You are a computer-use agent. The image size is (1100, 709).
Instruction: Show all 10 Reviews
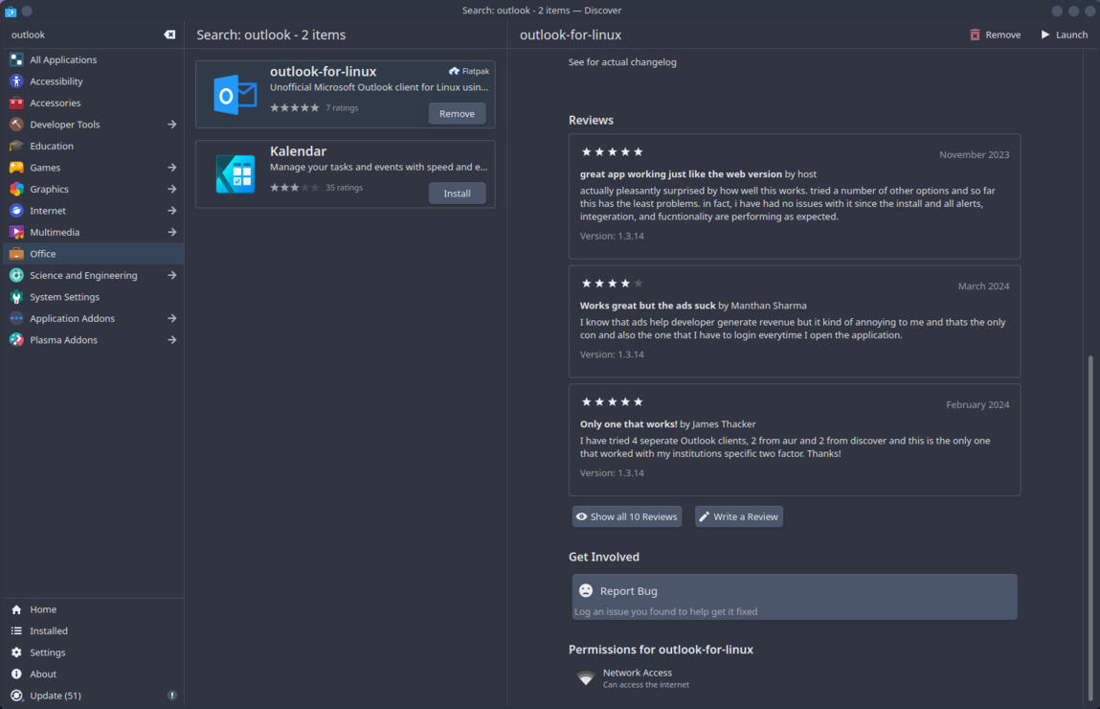(x=626, y=516)
